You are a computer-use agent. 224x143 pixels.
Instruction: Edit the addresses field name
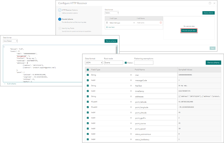tap(155, 97)
